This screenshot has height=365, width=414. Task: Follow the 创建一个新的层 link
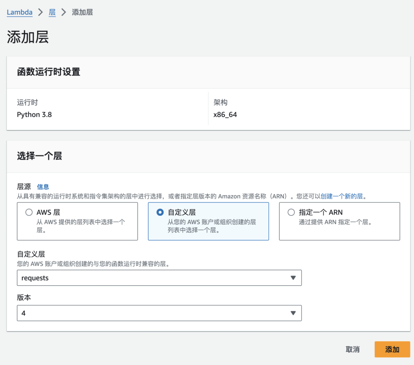[342, 196]
